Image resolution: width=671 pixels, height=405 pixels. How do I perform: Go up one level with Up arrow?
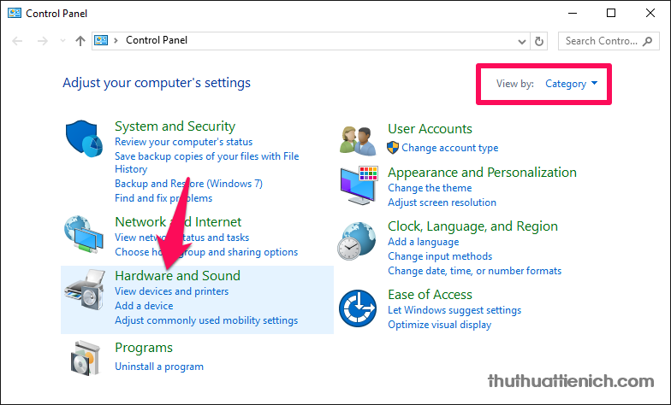80,40
